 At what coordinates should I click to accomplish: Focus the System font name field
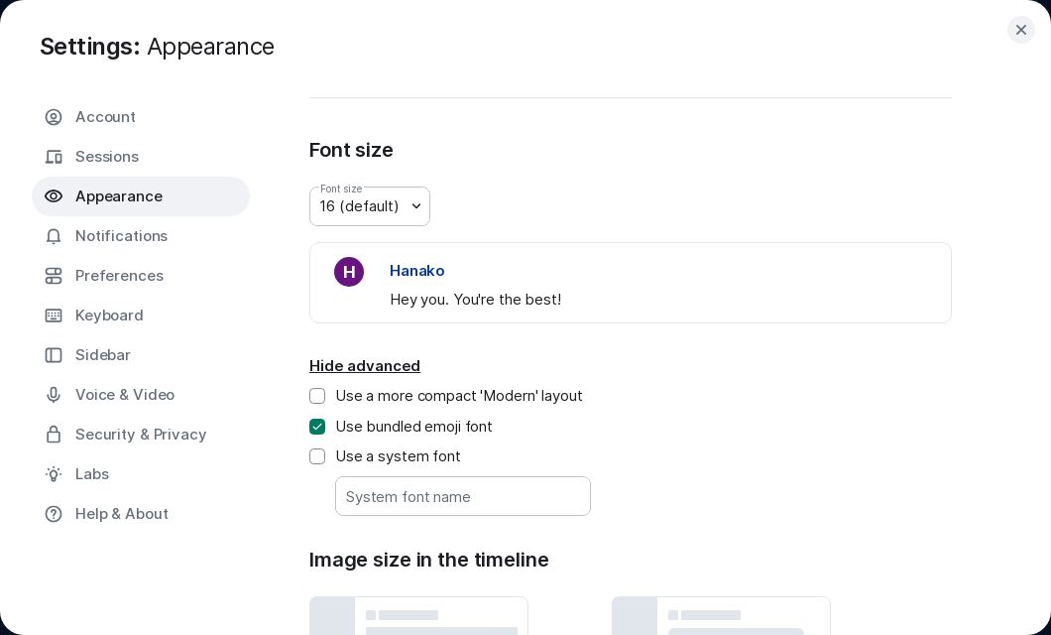pos(463,496)
